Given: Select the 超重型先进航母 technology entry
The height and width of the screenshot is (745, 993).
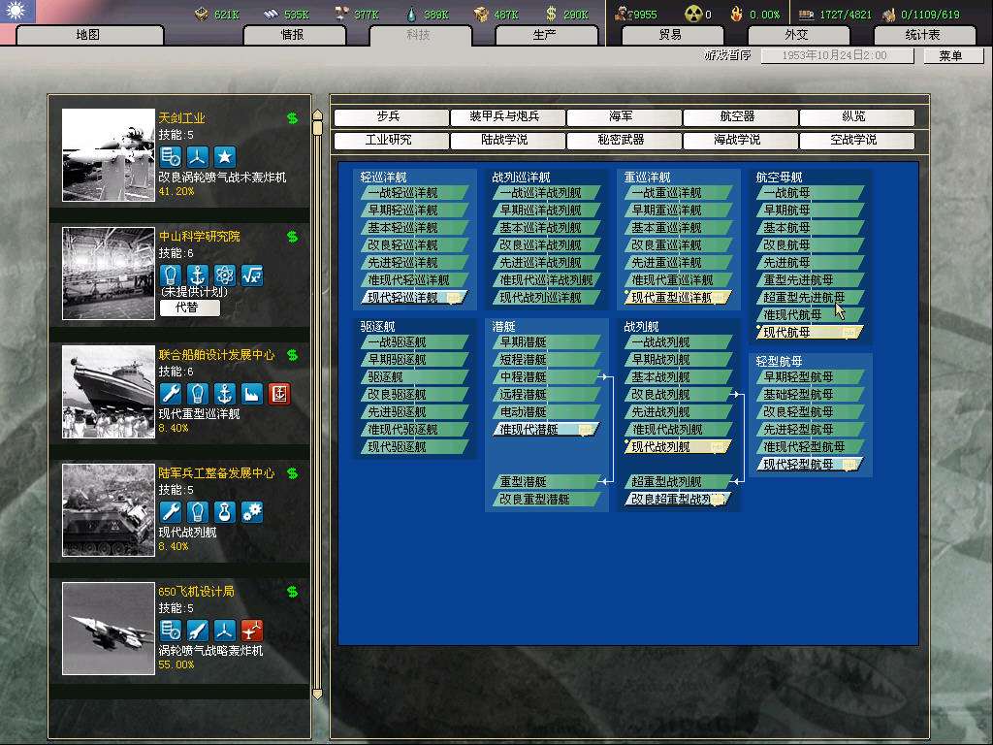Looking at the screenshot, I should coord(804,298).
